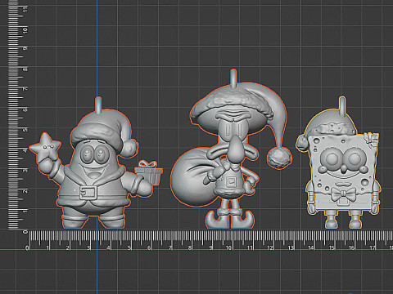The height and width of the screenshot is (294, 393).
Task: Click the gift box in Patrick's hand
Action: pyautogui.click(x=149, y=173)
